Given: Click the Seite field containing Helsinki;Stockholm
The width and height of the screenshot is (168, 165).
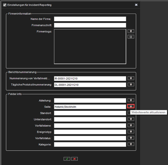Looking at the screenshot, I should (90, 106).
